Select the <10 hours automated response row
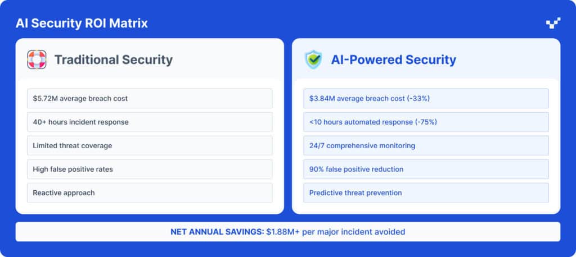576x257 pixels. tap(426, 122)
